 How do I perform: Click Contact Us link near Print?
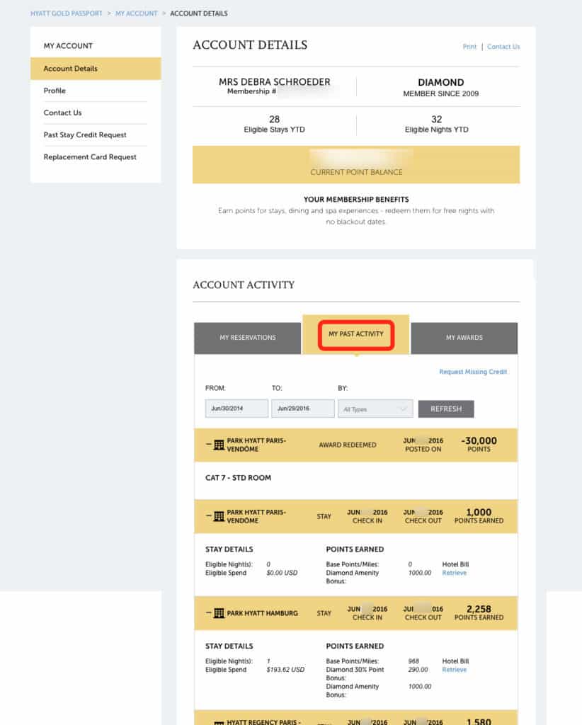pos(503,47)
